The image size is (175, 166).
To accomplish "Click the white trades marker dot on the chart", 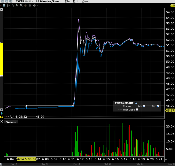I will 26,106.
